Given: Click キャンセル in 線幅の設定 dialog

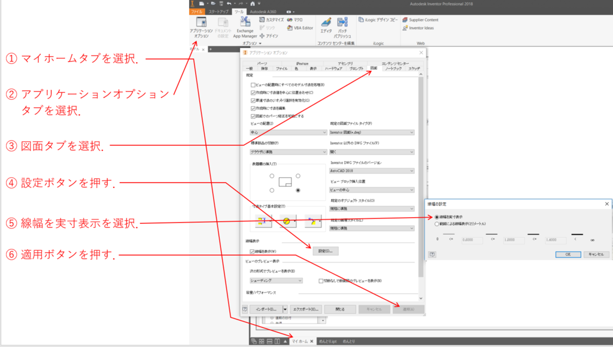Looking at the screenshot, I should point(596,254).
